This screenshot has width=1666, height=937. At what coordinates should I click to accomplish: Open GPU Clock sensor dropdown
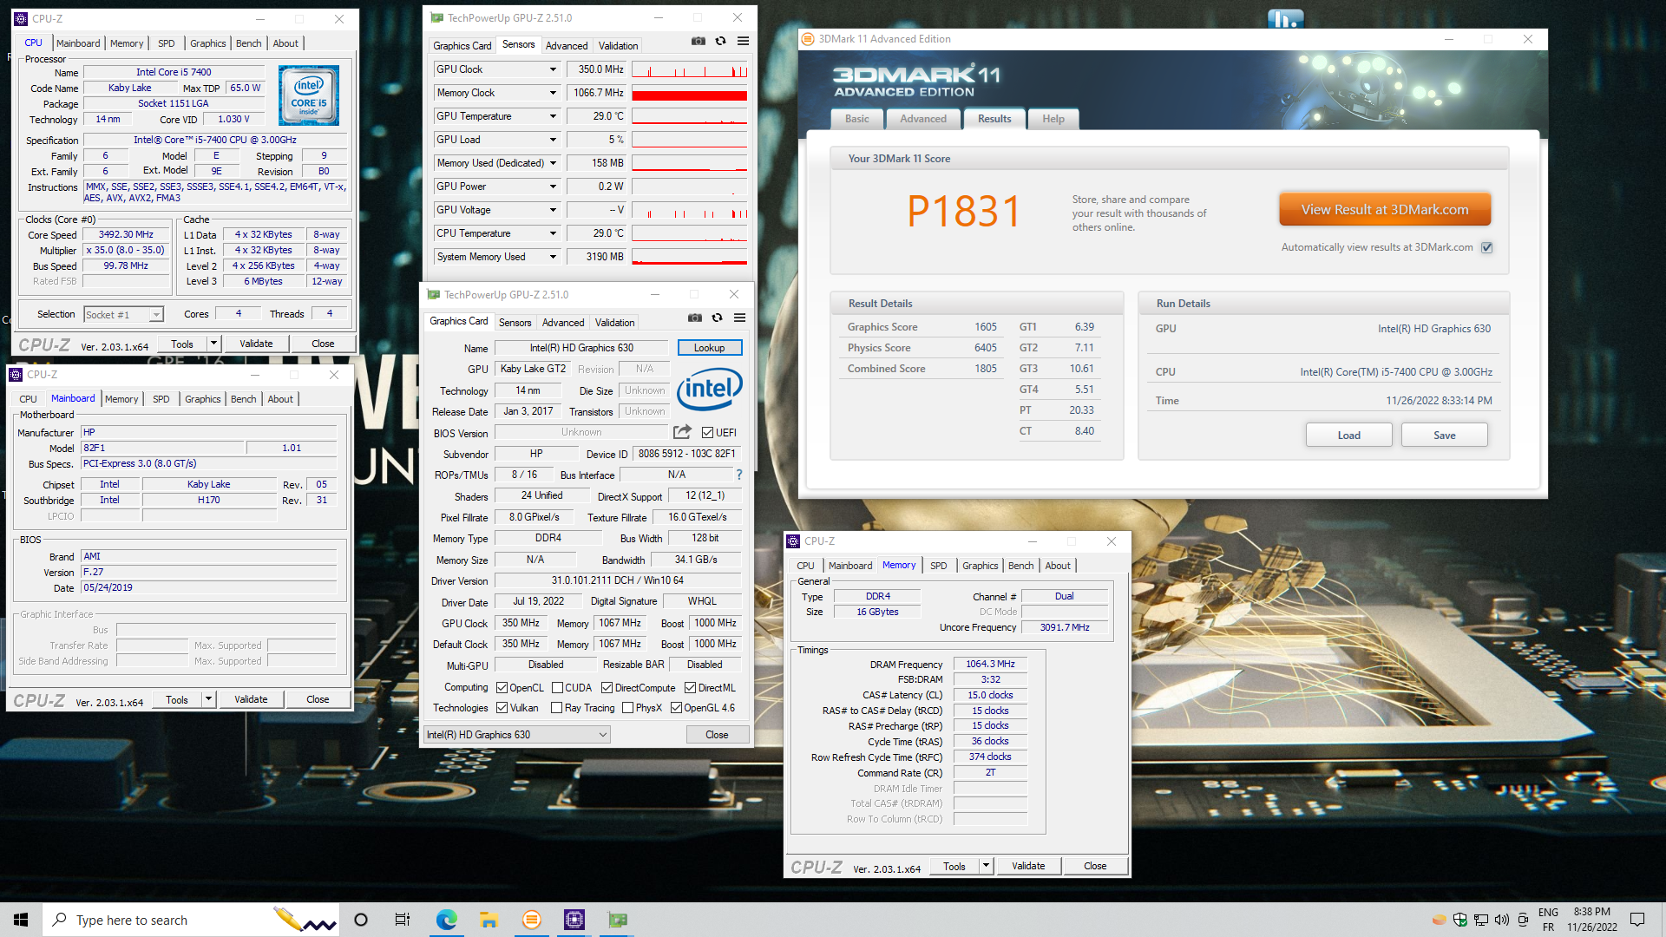(553, 69)
